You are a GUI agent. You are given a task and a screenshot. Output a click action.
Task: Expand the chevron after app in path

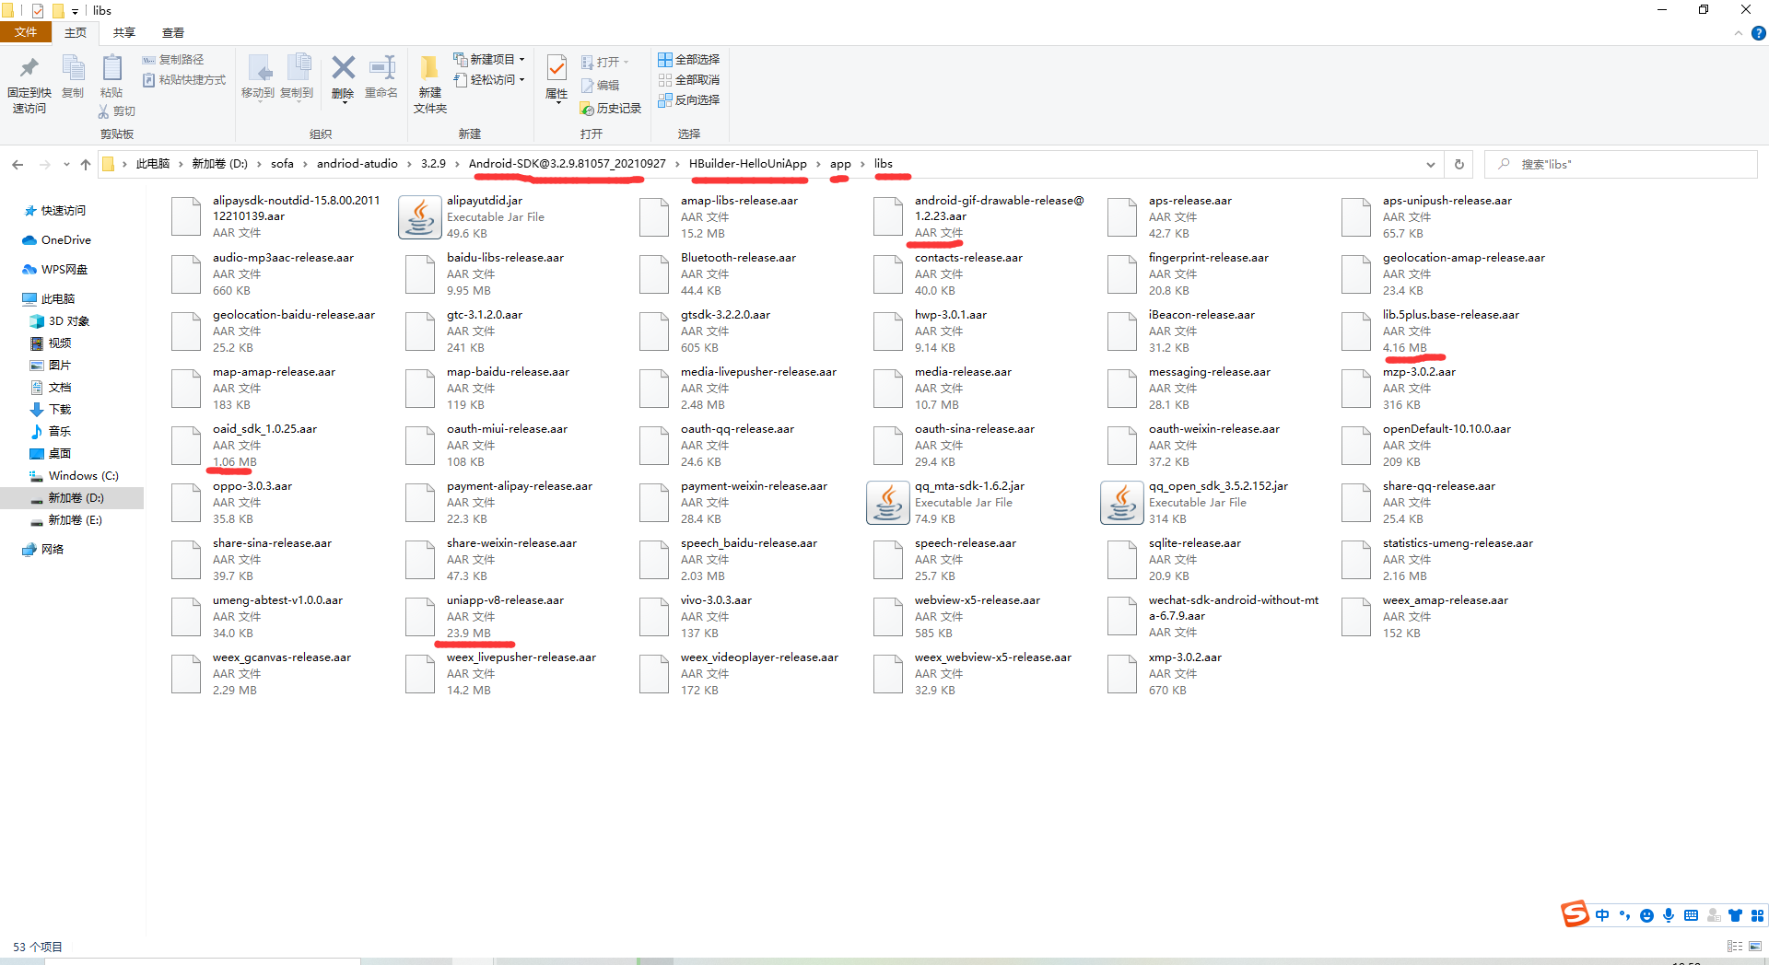point(863,165)
